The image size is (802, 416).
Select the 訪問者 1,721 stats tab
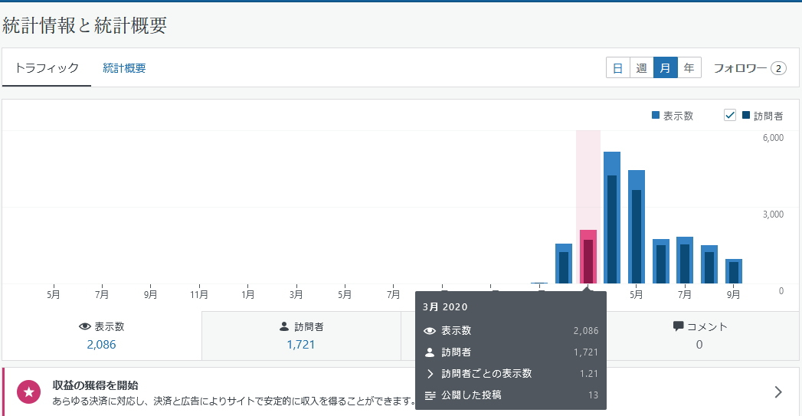pyautogui.click(x=301, y=336)
